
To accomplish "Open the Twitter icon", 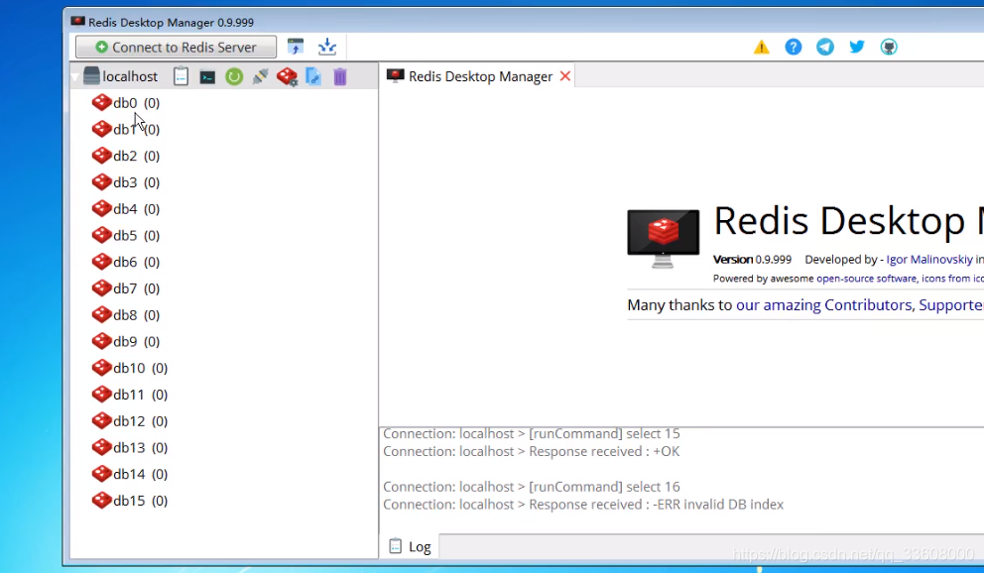I will [x=857, y=47].
